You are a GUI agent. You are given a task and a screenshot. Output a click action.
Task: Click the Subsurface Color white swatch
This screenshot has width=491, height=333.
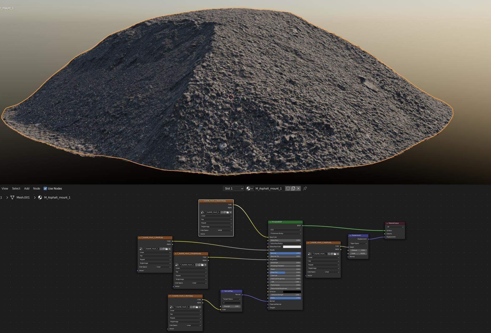tap(292, 247)
